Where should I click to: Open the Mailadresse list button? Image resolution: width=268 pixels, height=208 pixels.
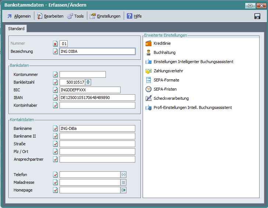124,182
